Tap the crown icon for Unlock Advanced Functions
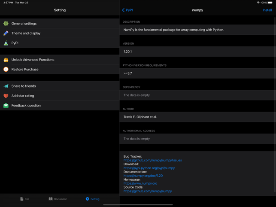 point(6,60)
